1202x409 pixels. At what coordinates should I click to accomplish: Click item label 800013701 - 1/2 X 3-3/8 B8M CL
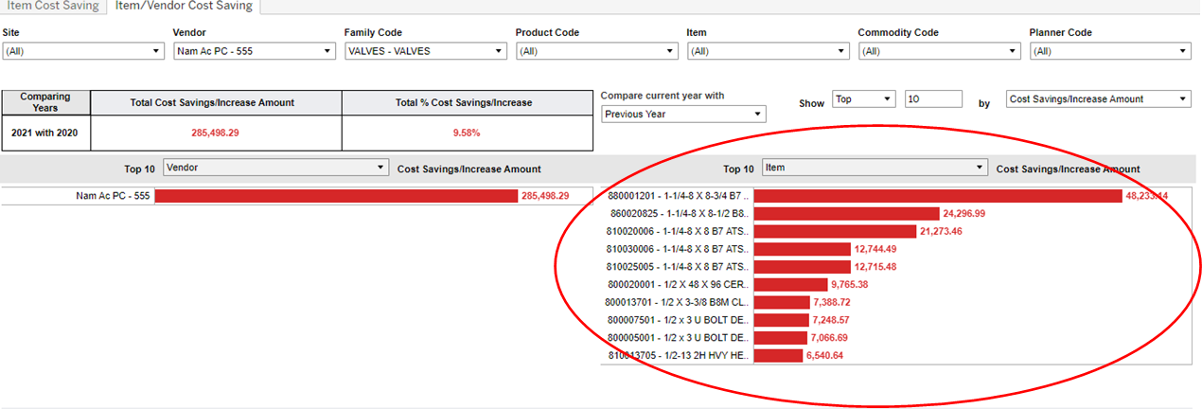(x=678, y=302)
